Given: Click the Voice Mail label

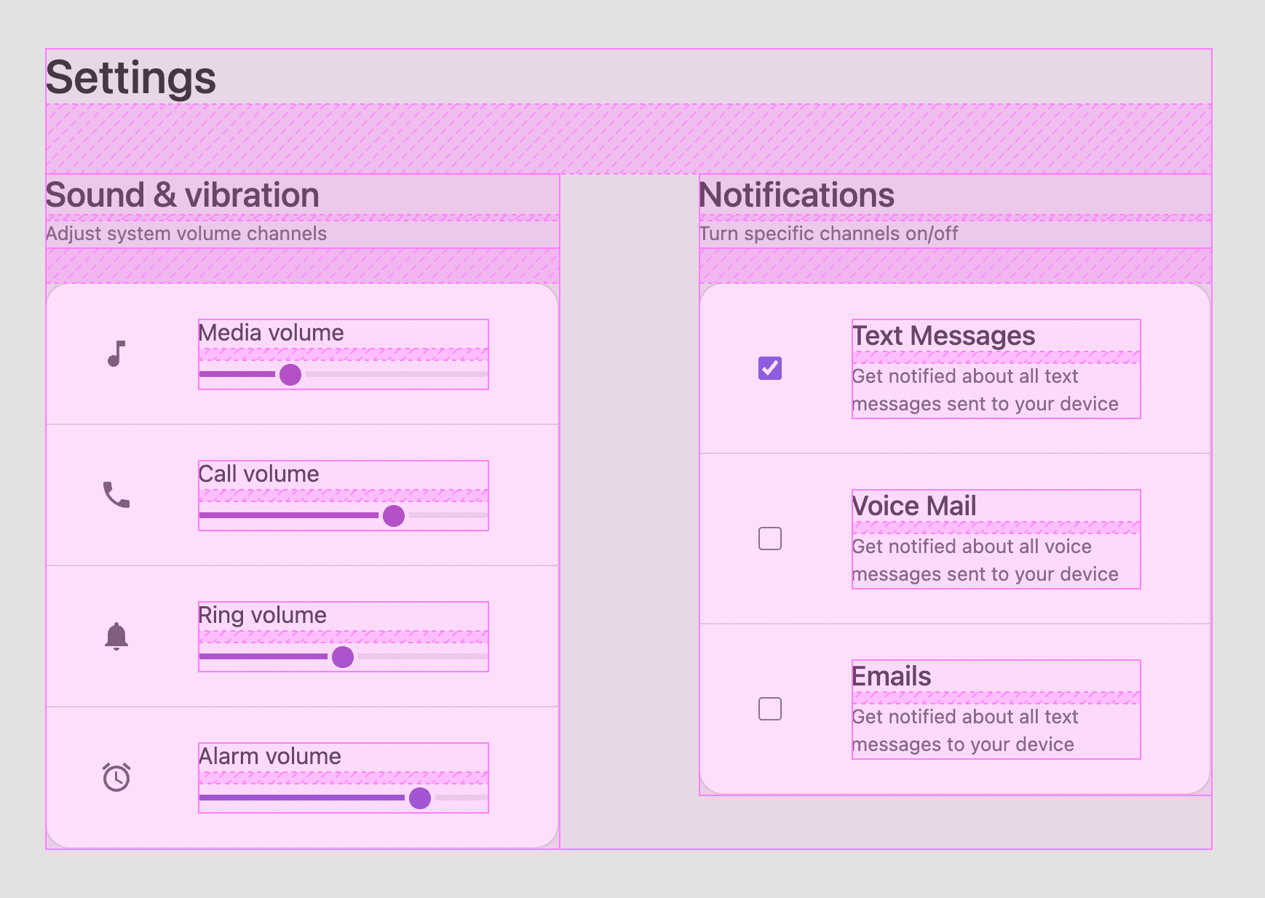Looking at the screenshot, I should pyautogui.click(x=914, y=506).
